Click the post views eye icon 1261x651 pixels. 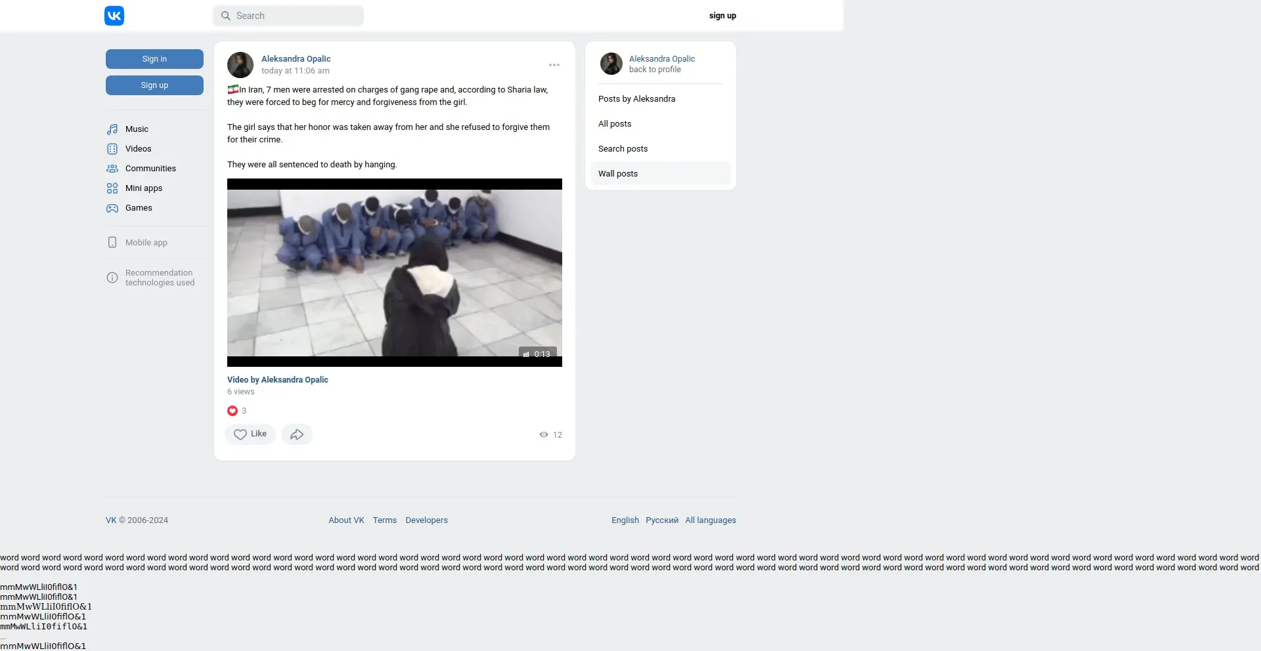(x=544, y=434)
